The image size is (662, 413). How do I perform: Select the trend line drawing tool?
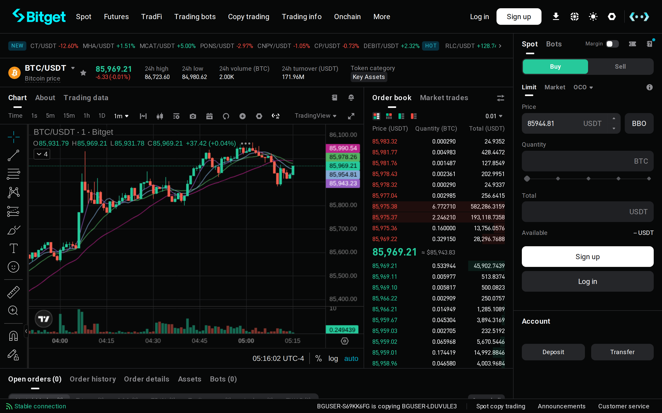13,155
